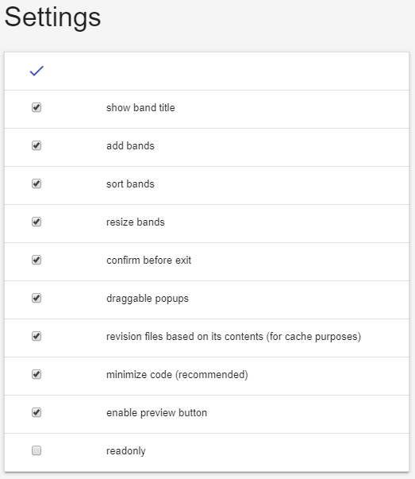Viewport: 415px width, 479px height.
Task: Click the confirm before exit text
Action: point(149,261)
